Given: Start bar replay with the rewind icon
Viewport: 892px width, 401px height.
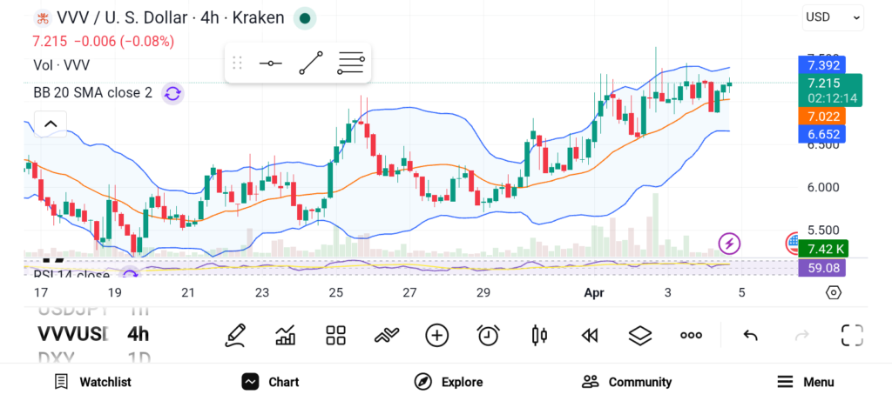Looking at the screenshot, I should click(590, 335).
